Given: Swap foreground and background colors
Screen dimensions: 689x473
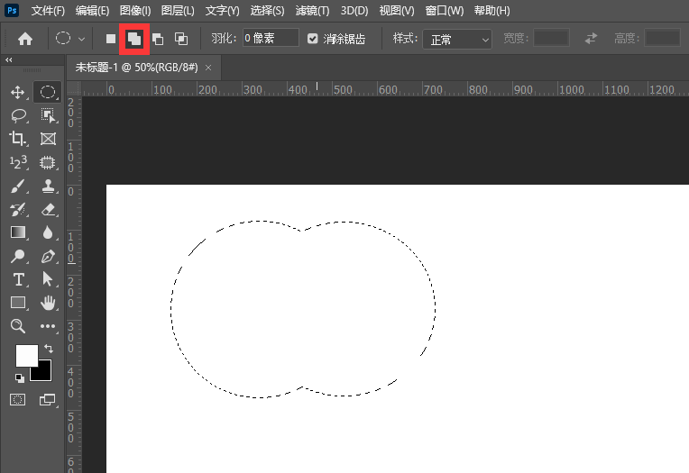Looking at the screenshot, I should tap(48, 349).
